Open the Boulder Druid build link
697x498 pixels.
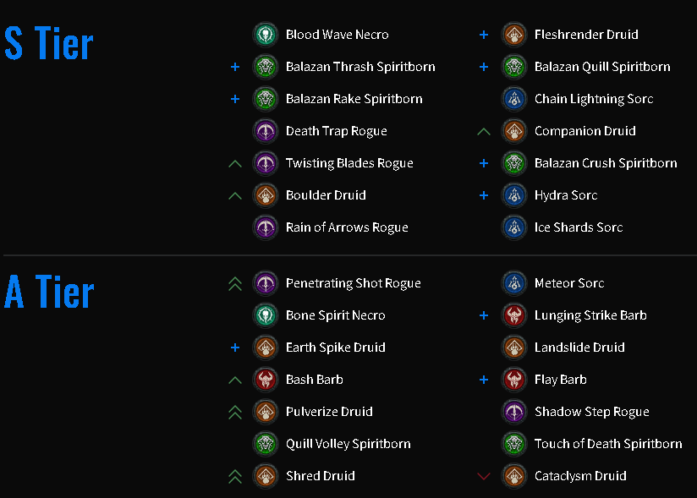click(326, 195)
